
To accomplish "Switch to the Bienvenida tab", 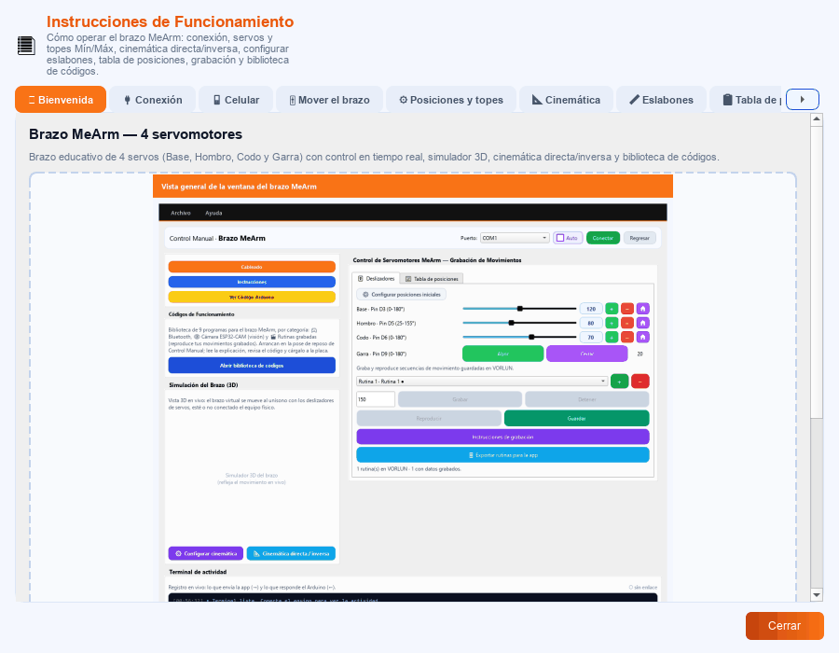I will point(61,100).
